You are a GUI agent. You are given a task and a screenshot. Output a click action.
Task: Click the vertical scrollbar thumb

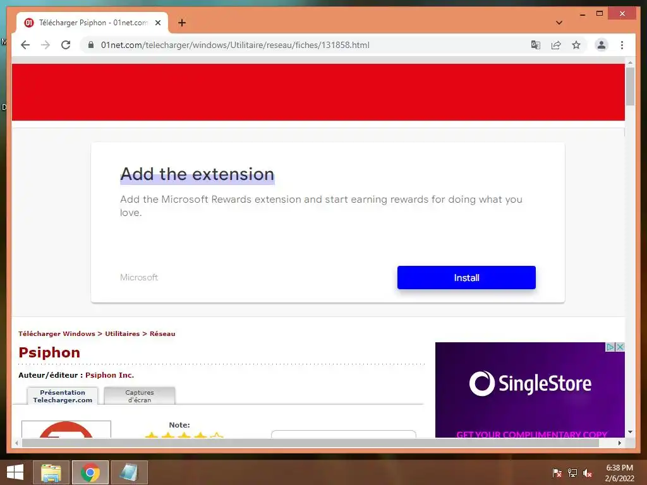pyautogui.click(x=630, y=87)
